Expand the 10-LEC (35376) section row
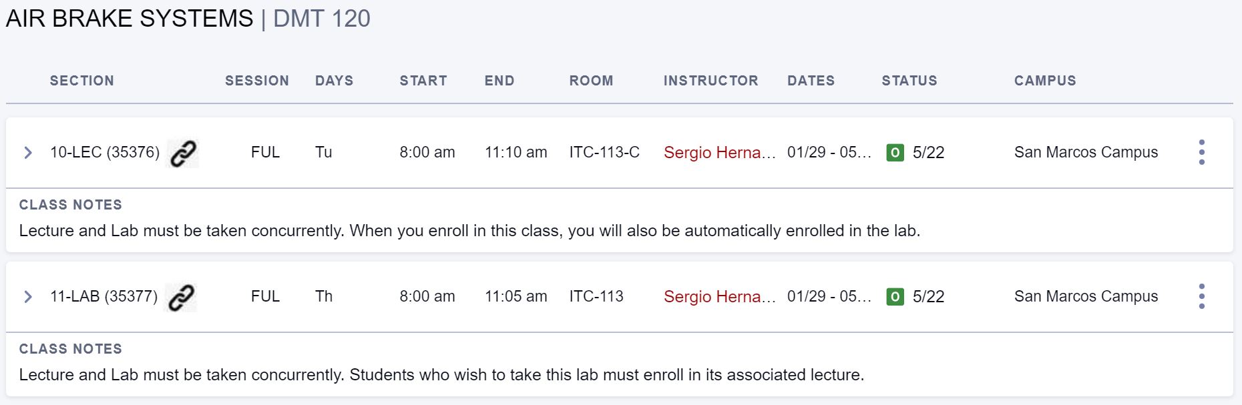The width and height of the screenshot is (1242, 405). [x=28, y=153]
